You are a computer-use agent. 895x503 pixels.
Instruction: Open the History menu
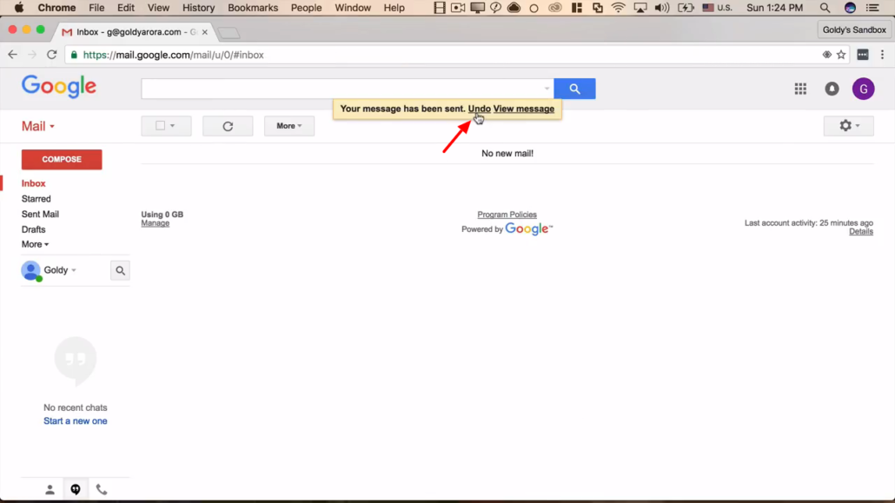point(199,8)
